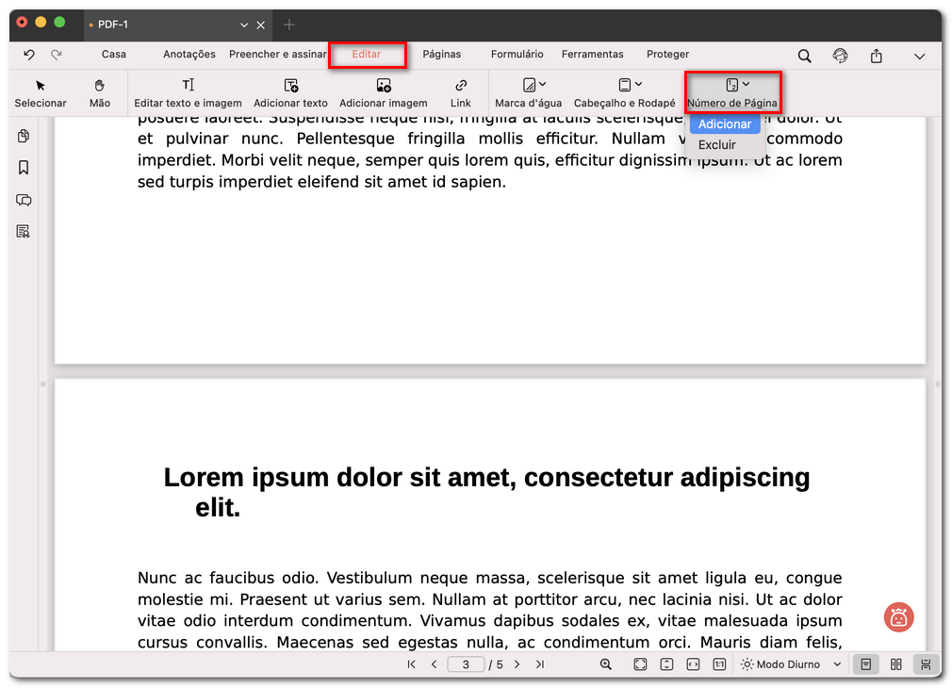The width and height of the screenshot is (952, 688).
Task: Click the Adicionar imagem tool
Action: (x=383, y=92)
